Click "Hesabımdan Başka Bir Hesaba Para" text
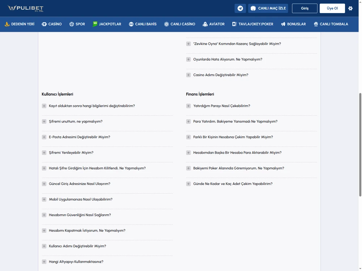 coord(237,152)
